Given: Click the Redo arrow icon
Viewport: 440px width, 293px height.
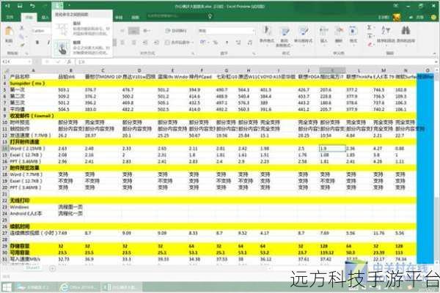Looking at the screenshot, I should [45, 6].
